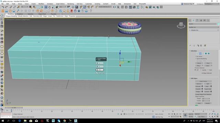The image size is (220, 123).
Task: Select the Select and Move tool
Action: [46, 7]
